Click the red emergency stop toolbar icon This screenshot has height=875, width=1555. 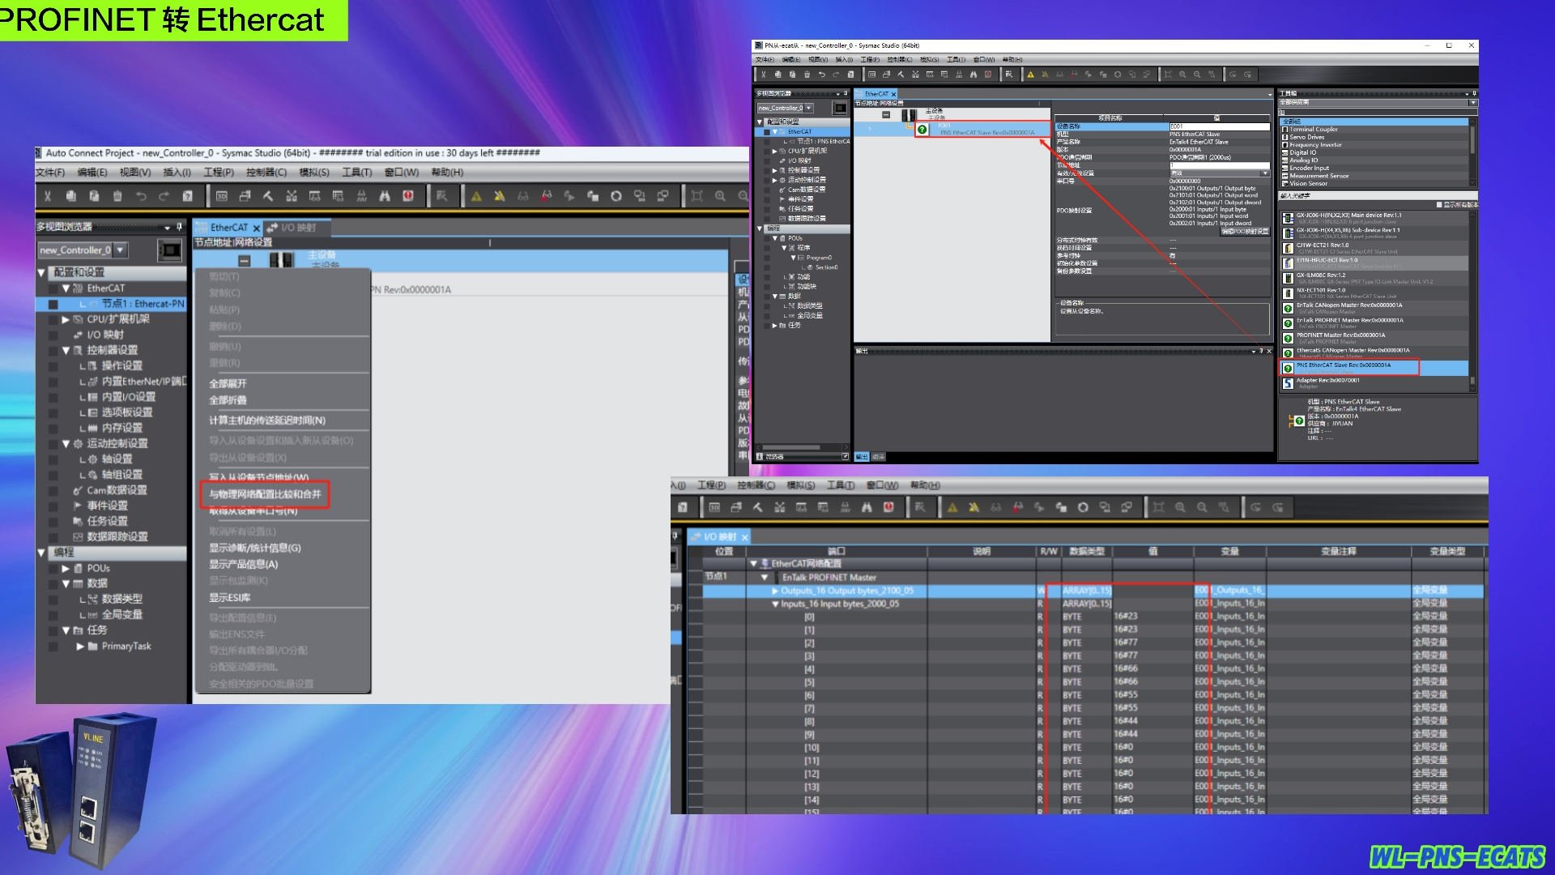[x=408, y=196]
